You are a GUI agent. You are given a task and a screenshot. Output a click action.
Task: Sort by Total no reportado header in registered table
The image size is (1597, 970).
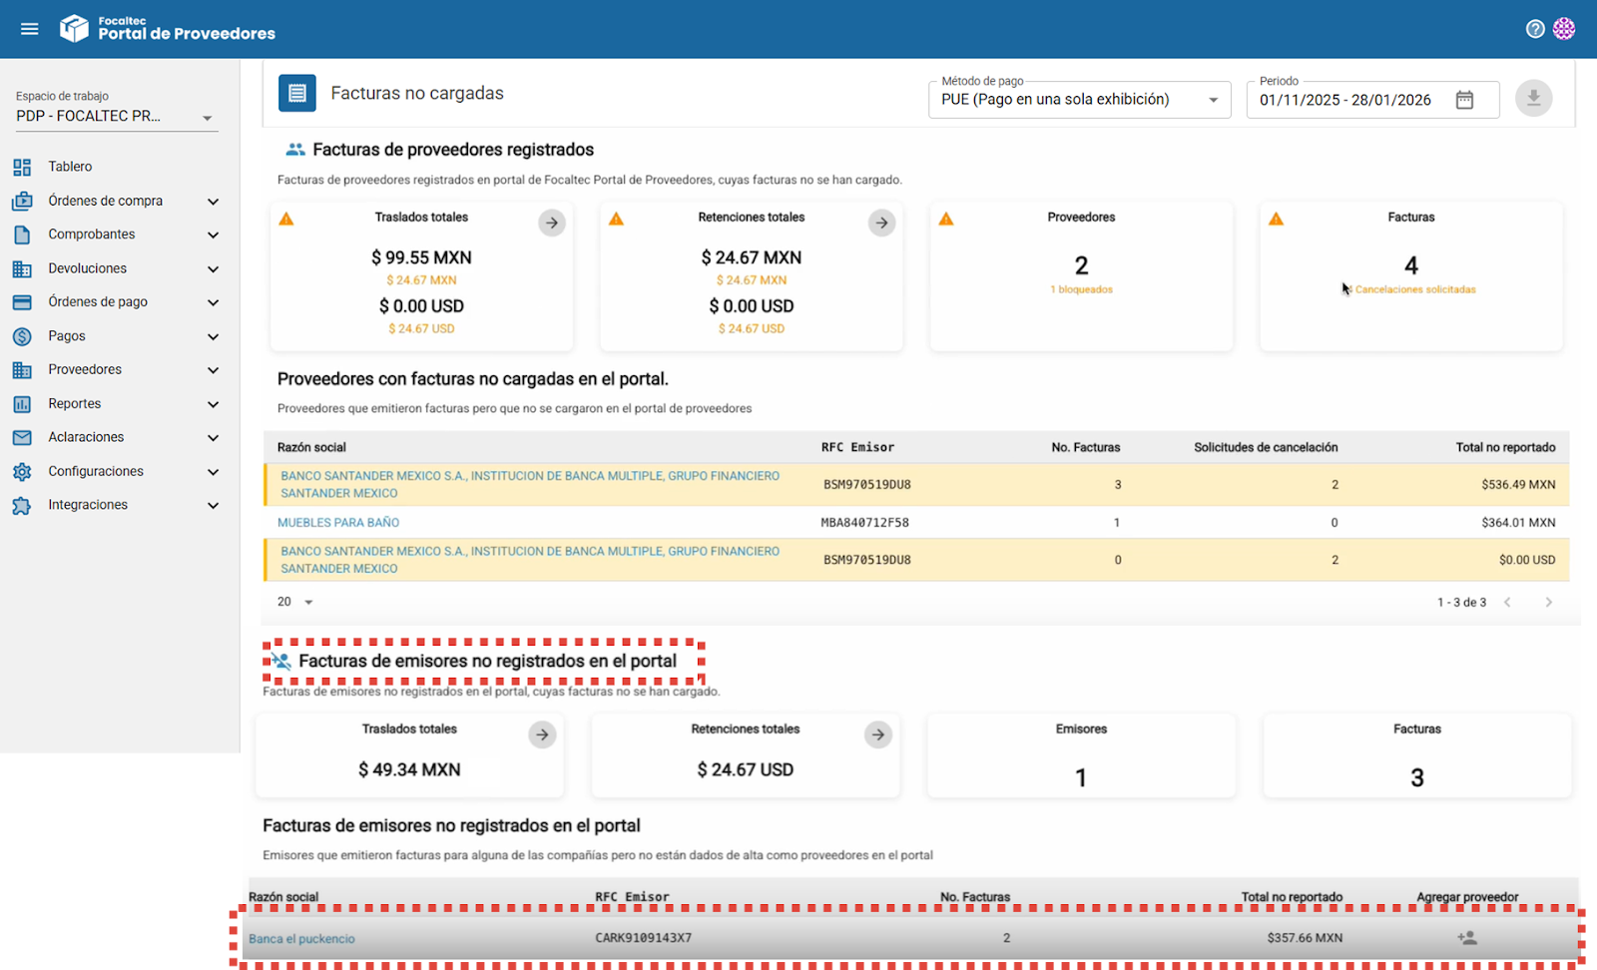pyautogui.click(x=1505, y=447)
